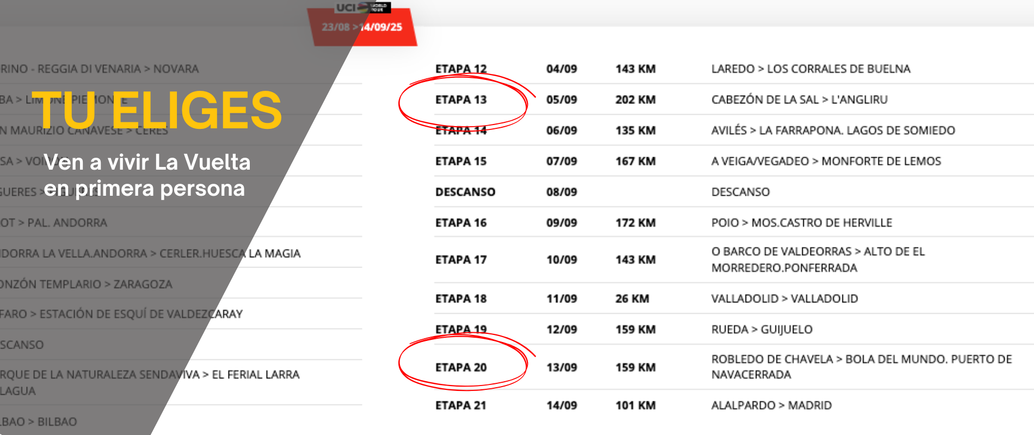
Task: Click the date '11/09'
Action: pos(562,299)
